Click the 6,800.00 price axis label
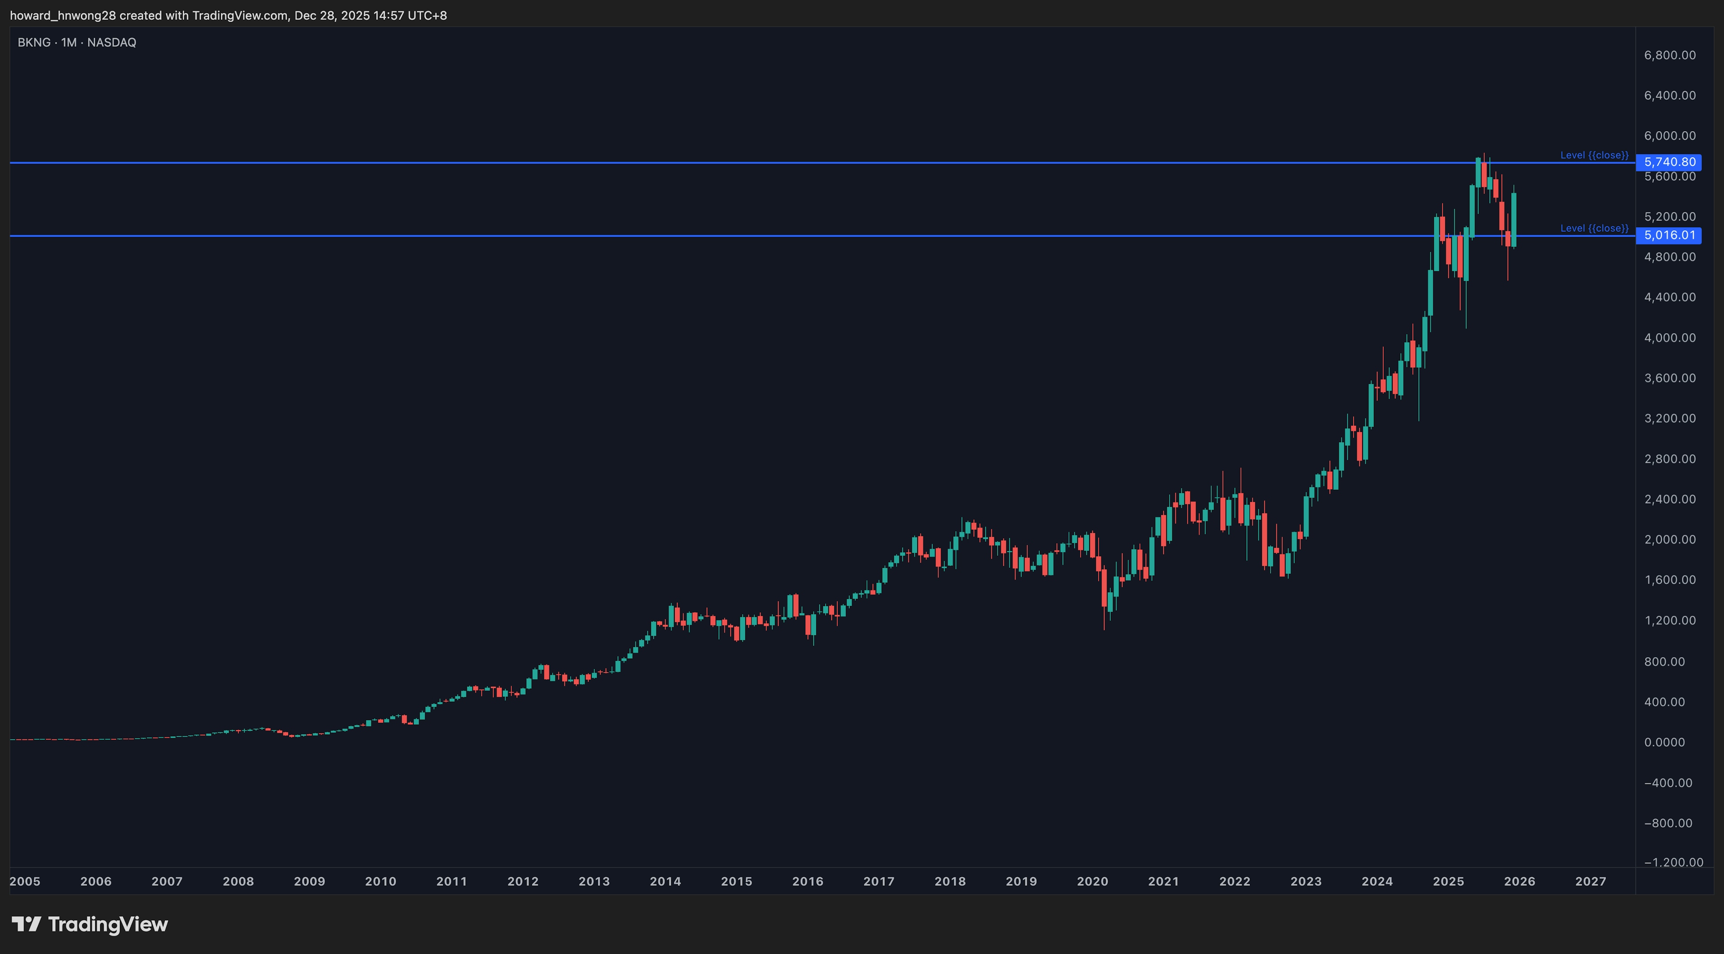This screenshot has height=954, width=1724. (x=1669, y=55)
